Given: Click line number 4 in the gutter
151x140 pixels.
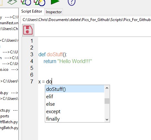Looking at the screenshot, I should pos(32,61).
